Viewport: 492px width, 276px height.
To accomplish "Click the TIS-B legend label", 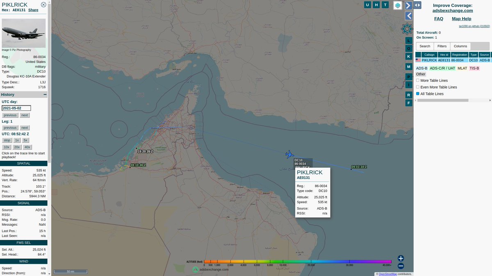I will click(x=474, y=68).
